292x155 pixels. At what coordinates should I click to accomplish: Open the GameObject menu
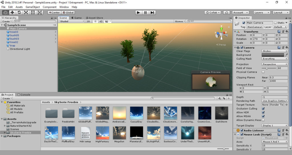click(x=33, y=7)
